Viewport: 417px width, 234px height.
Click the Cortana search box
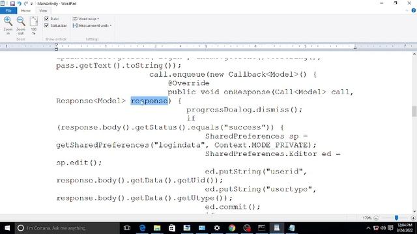click(67, 228)
